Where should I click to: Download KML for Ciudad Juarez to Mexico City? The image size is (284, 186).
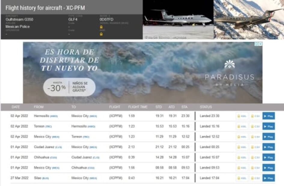pos(242,147)
